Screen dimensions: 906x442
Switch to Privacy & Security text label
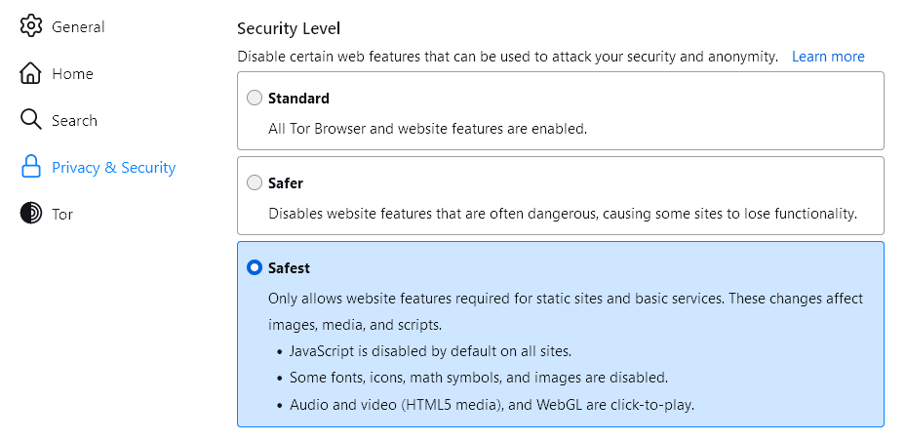113,168
